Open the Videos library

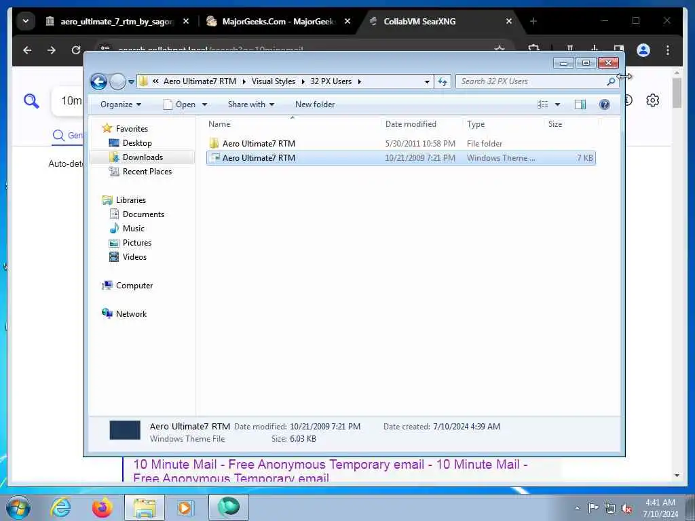[x=134, y=257]
